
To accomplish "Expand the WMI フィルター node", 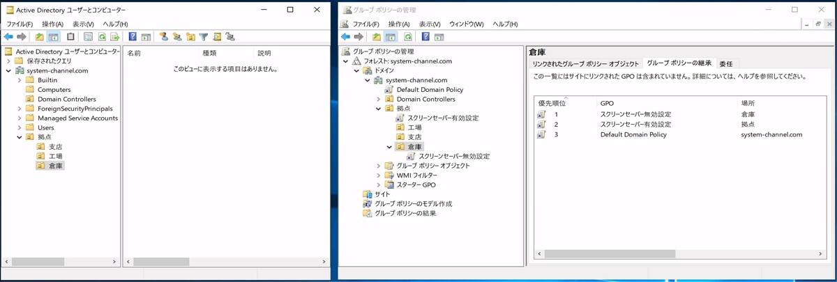I will [x=379, y=175].
